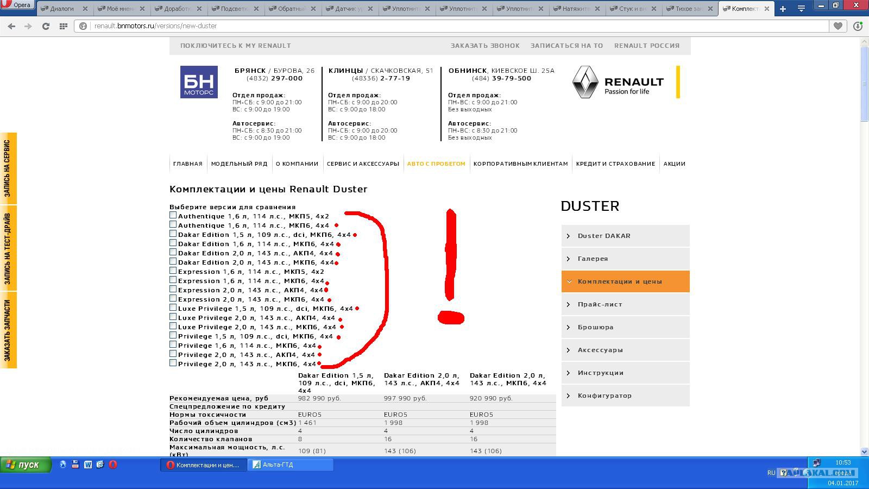Open the Speed Dial grid icon
This screenshot has height=489, width=869.
pos(63,26)
